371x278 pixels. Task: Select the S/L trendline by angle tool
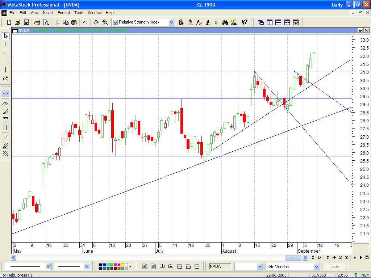click(x=6, y=78)
